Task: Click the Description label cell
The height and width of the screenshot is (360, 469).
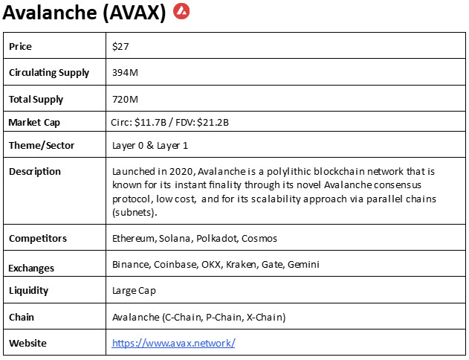Action: [55, 191]
